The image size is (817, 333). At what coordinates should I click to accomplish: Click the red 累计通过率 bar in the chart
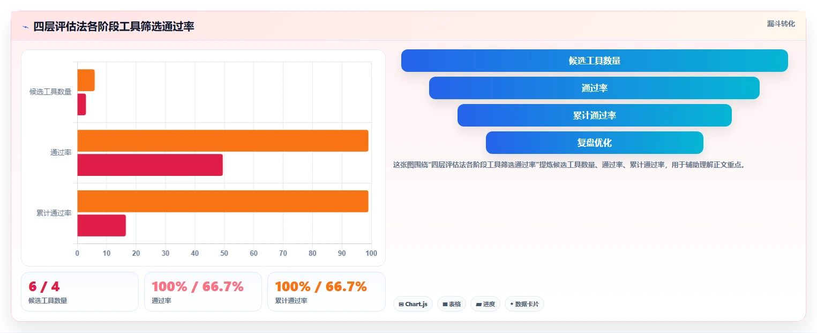point(101,225)
